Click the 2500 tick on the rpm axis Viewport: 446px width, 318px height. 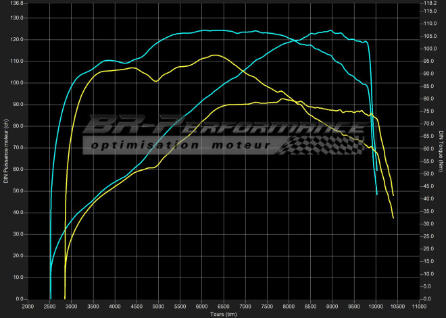50,306
